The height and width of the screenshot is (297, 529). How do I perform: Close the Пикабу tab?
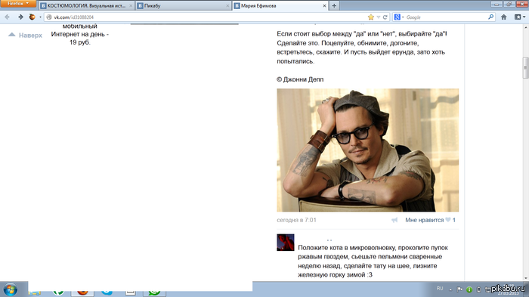pyautogui.click(x=227, y=6)
